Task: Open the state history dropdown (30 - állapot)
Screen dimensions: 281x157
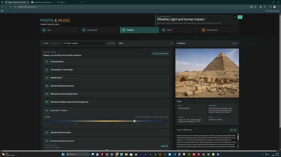Action: [x=84, y=43]
